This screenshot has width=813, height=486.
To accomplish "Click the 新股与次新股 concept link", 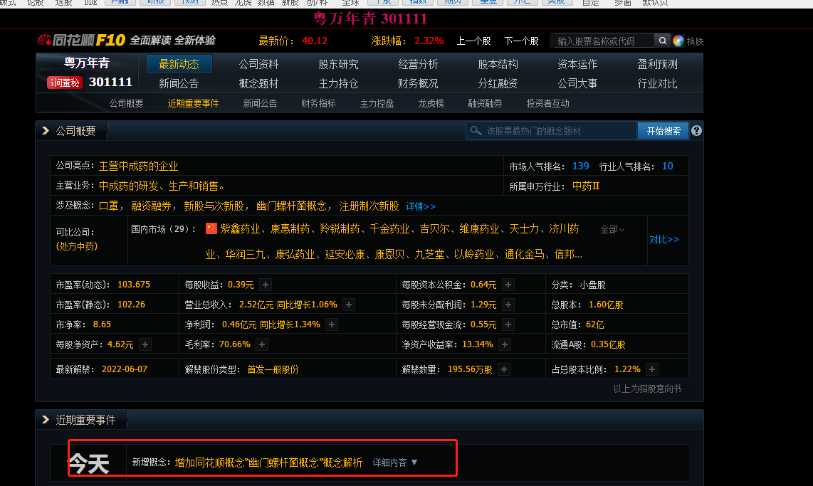I will [214, 206].
